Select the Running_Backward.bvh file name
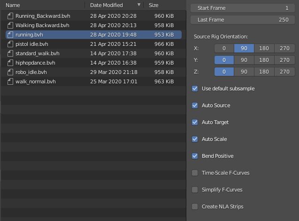 pos(43,16)
